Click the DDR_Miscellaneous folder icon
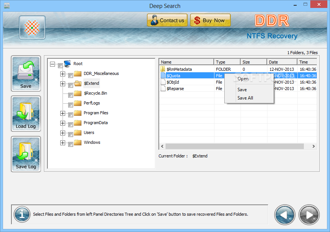Viewport: 330px width, 232px height. [78, 73]
